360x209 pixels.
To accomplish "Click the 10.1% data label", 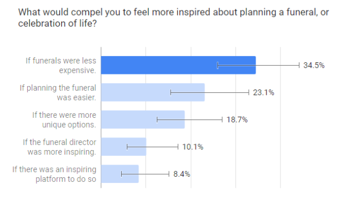I will click(x=193, y=147).
